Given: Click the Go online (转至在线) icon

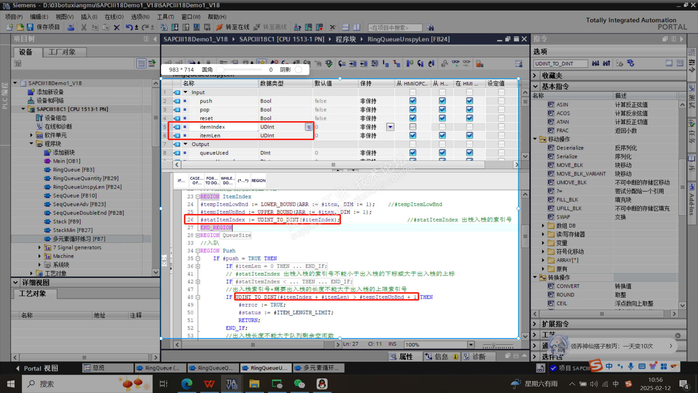Looking at the screenshot, I should pyautogui.click(x=220, y=27).
